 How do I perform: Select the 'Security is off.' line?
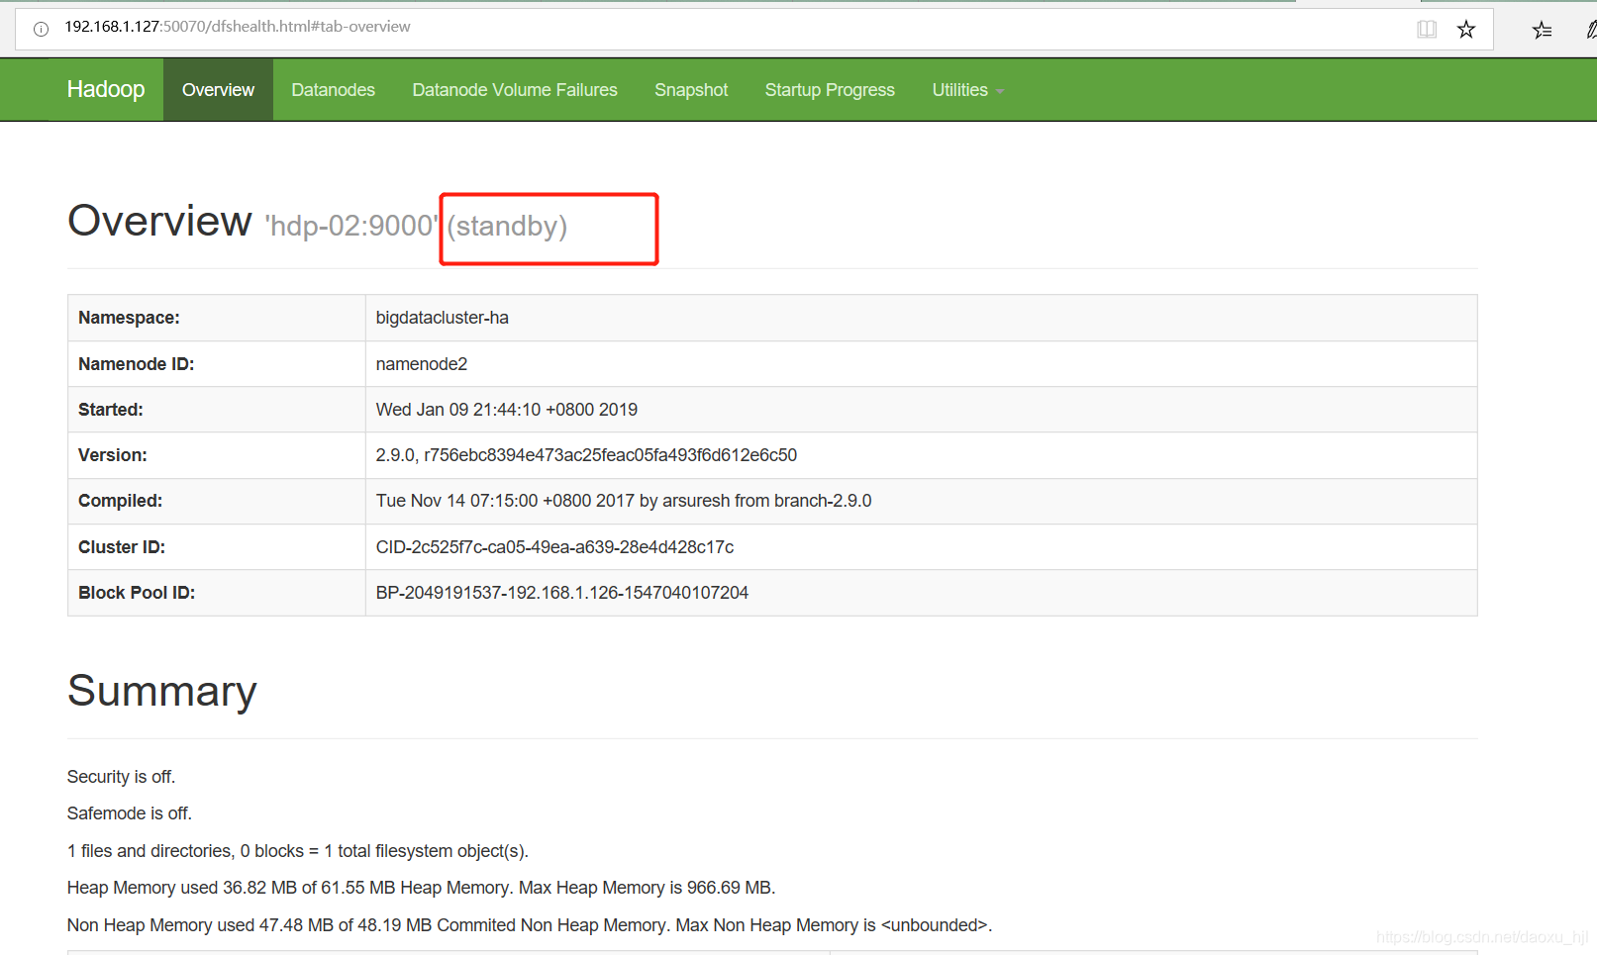pyautogui.click(x=121, y=777)
